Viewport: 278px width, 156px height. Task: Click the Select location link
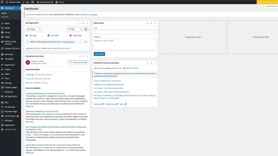pyautogui.click(x=131, y=68)
